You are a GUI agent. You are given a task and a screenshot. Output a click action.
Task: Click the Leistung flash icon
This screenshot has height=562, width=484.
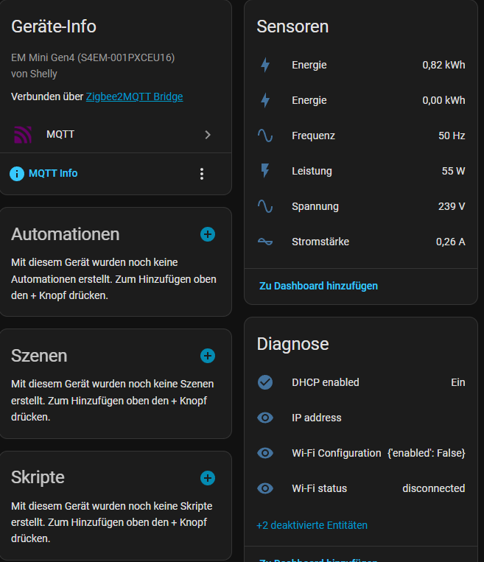pos(265,171)
